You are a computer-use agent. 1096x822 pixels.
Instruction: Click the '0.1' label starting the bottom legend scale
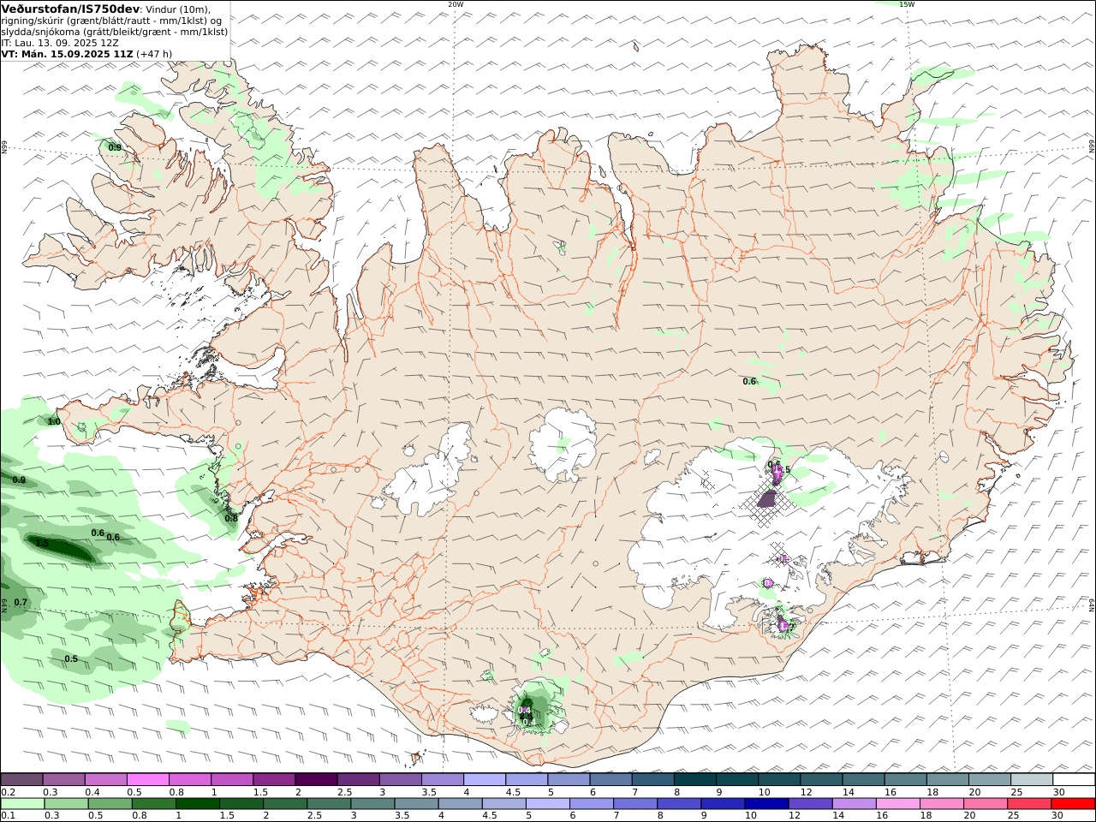(8, 816)
